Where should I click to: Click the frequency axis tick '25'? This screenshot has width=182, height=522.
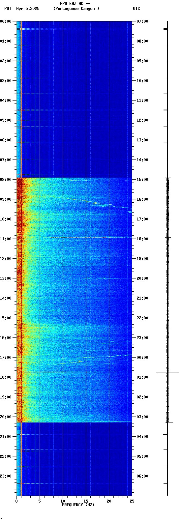(x=132, y=501)
